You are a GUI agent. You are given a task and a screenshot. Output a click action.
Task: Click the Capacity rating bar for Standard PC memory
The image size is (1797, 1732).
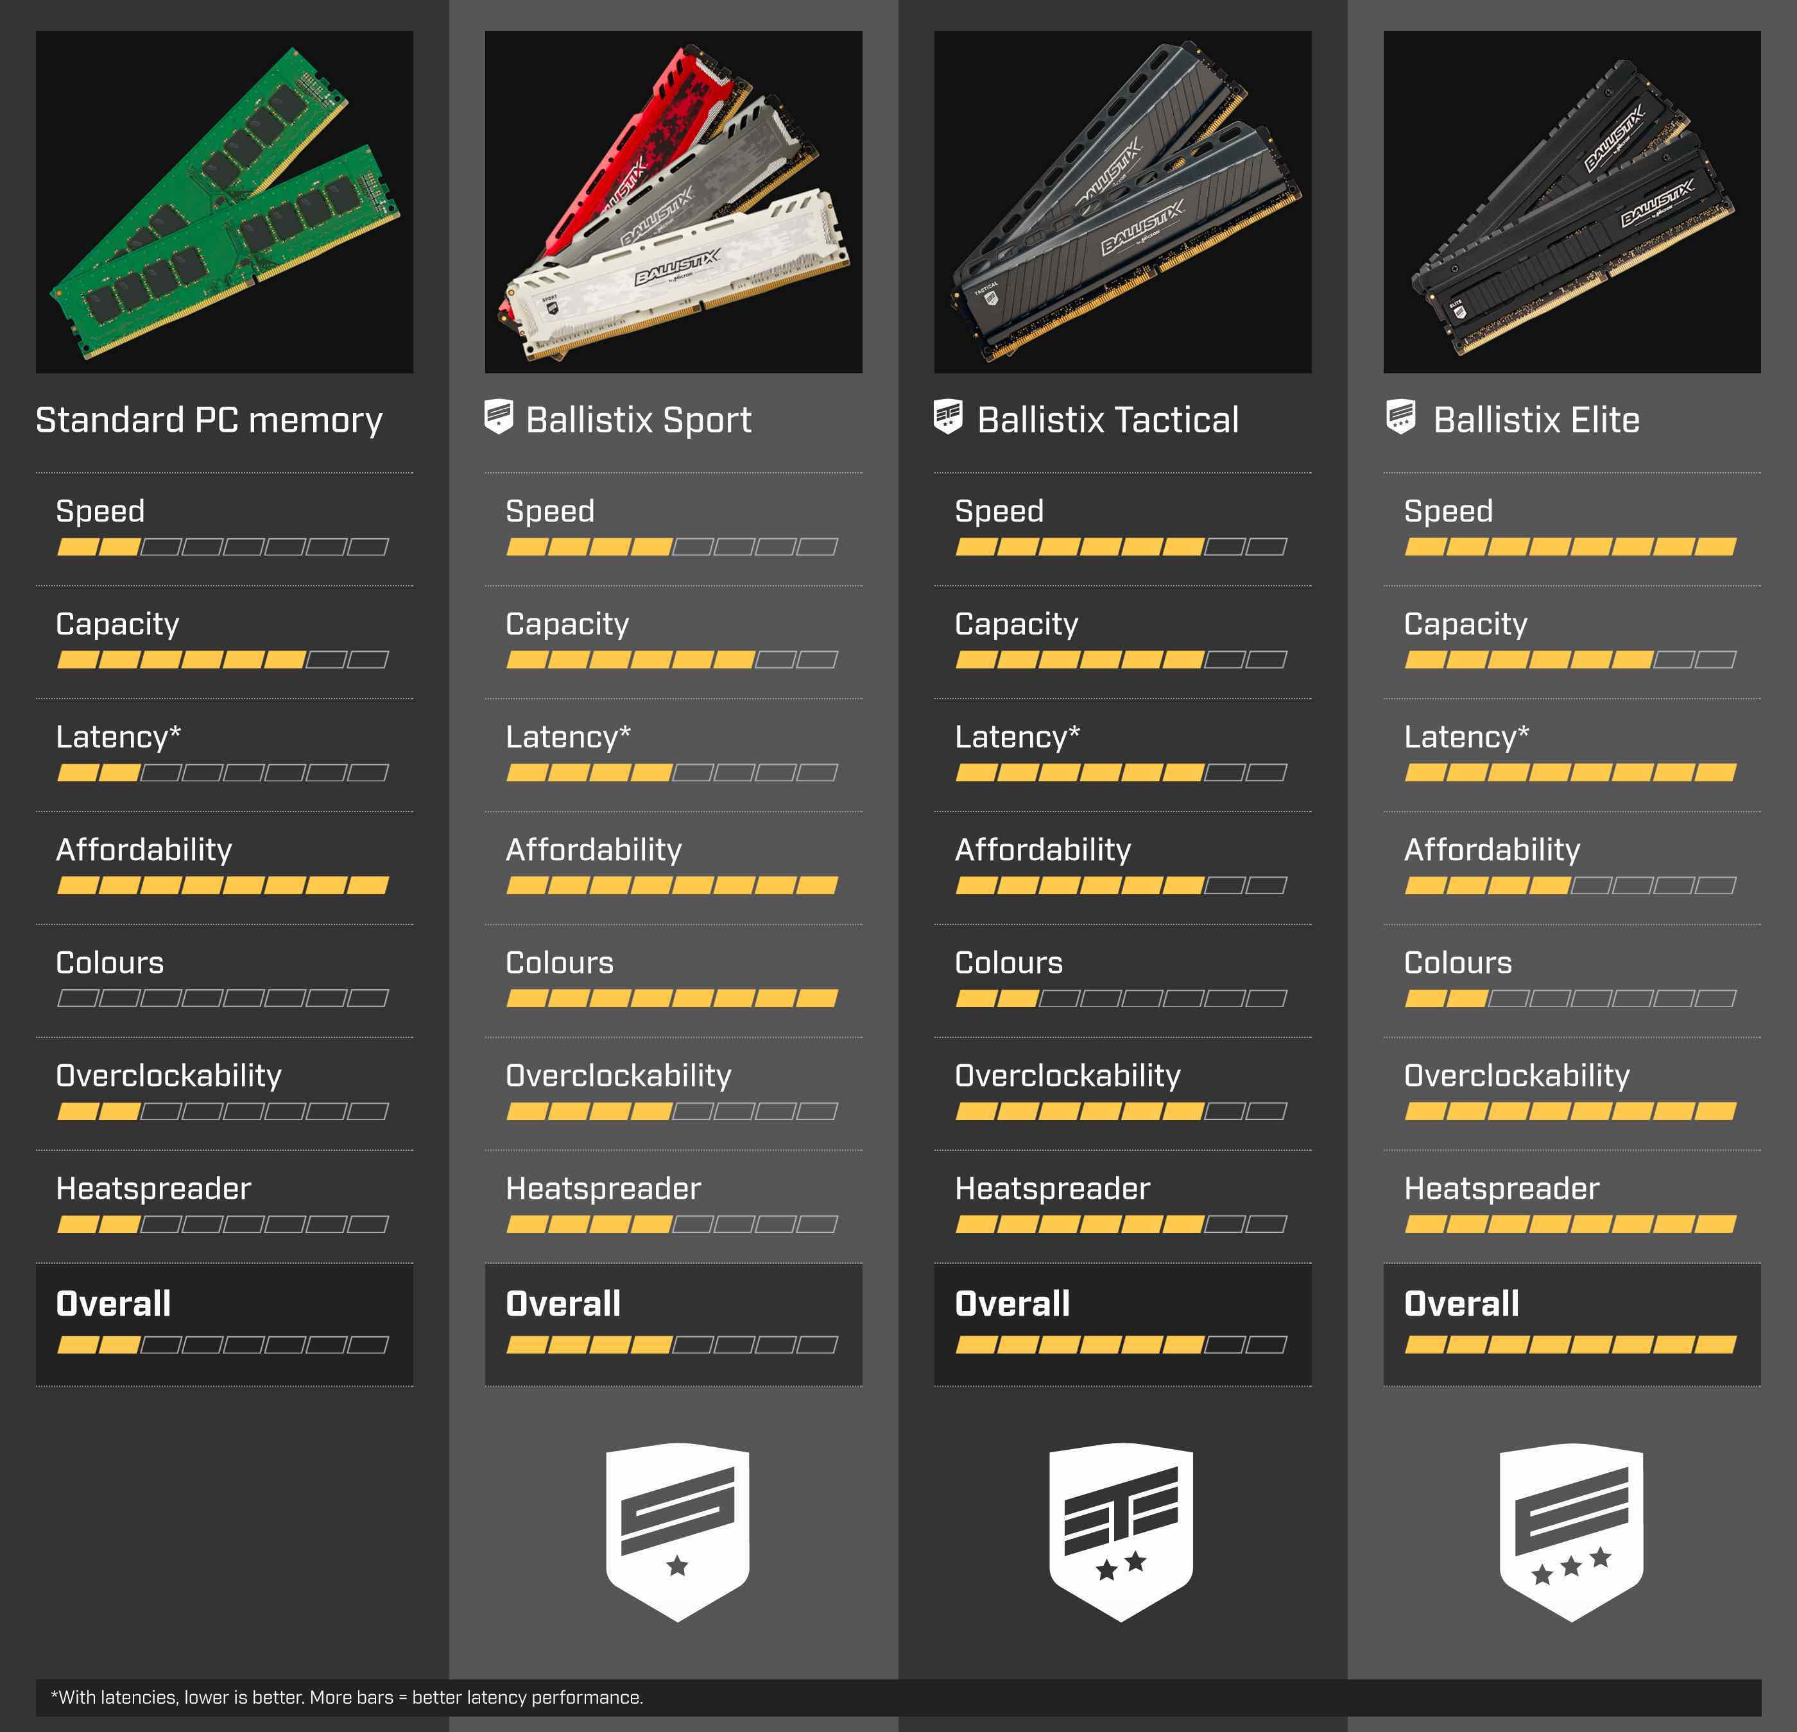pyautogui.click(x=223, y=660)
